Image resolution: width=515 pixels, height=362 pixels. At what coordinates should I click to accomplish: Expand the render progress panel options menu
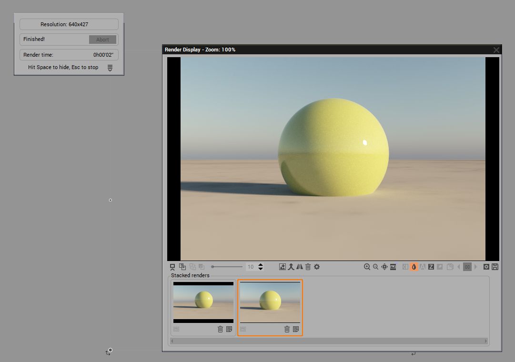click(x=110, y=68)
